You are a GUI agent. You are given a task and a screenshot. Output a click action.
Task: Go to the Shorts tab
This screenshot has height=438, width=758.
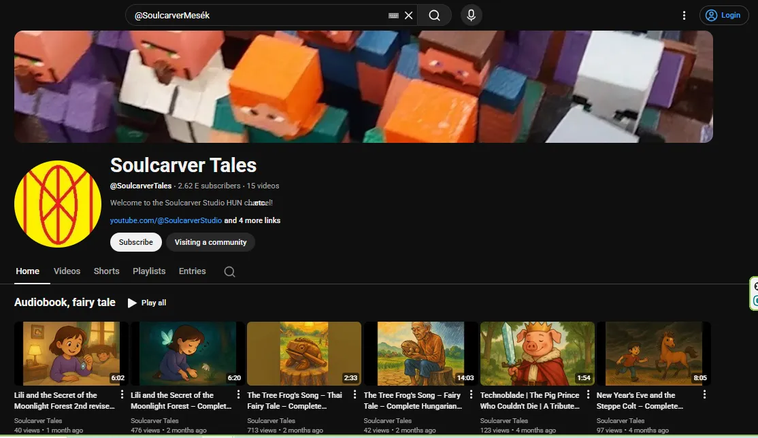106,271
